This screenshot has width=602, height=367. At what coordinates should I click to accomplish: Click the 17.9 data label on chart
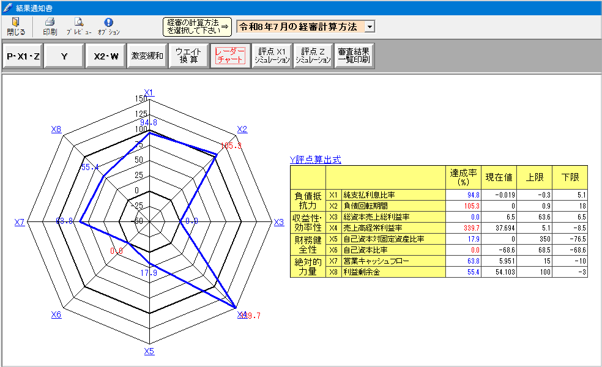click(x=149, y=273)
